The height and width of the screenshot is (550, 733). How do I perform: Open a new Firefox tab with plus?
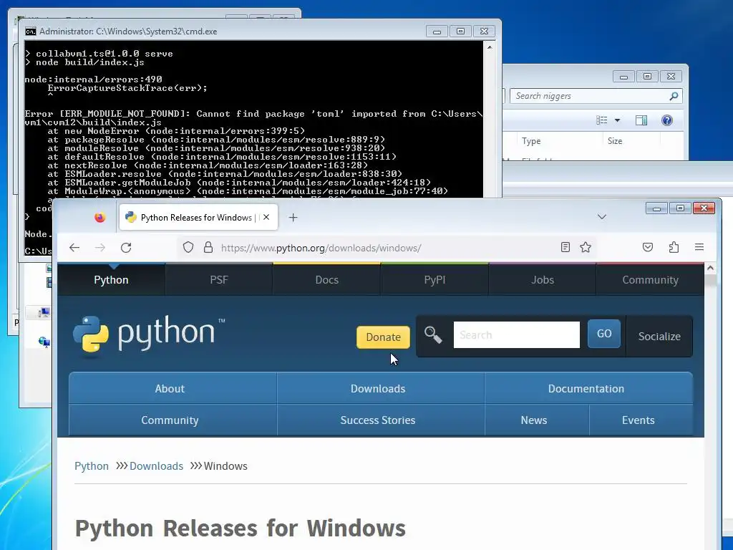coord(293,218)
